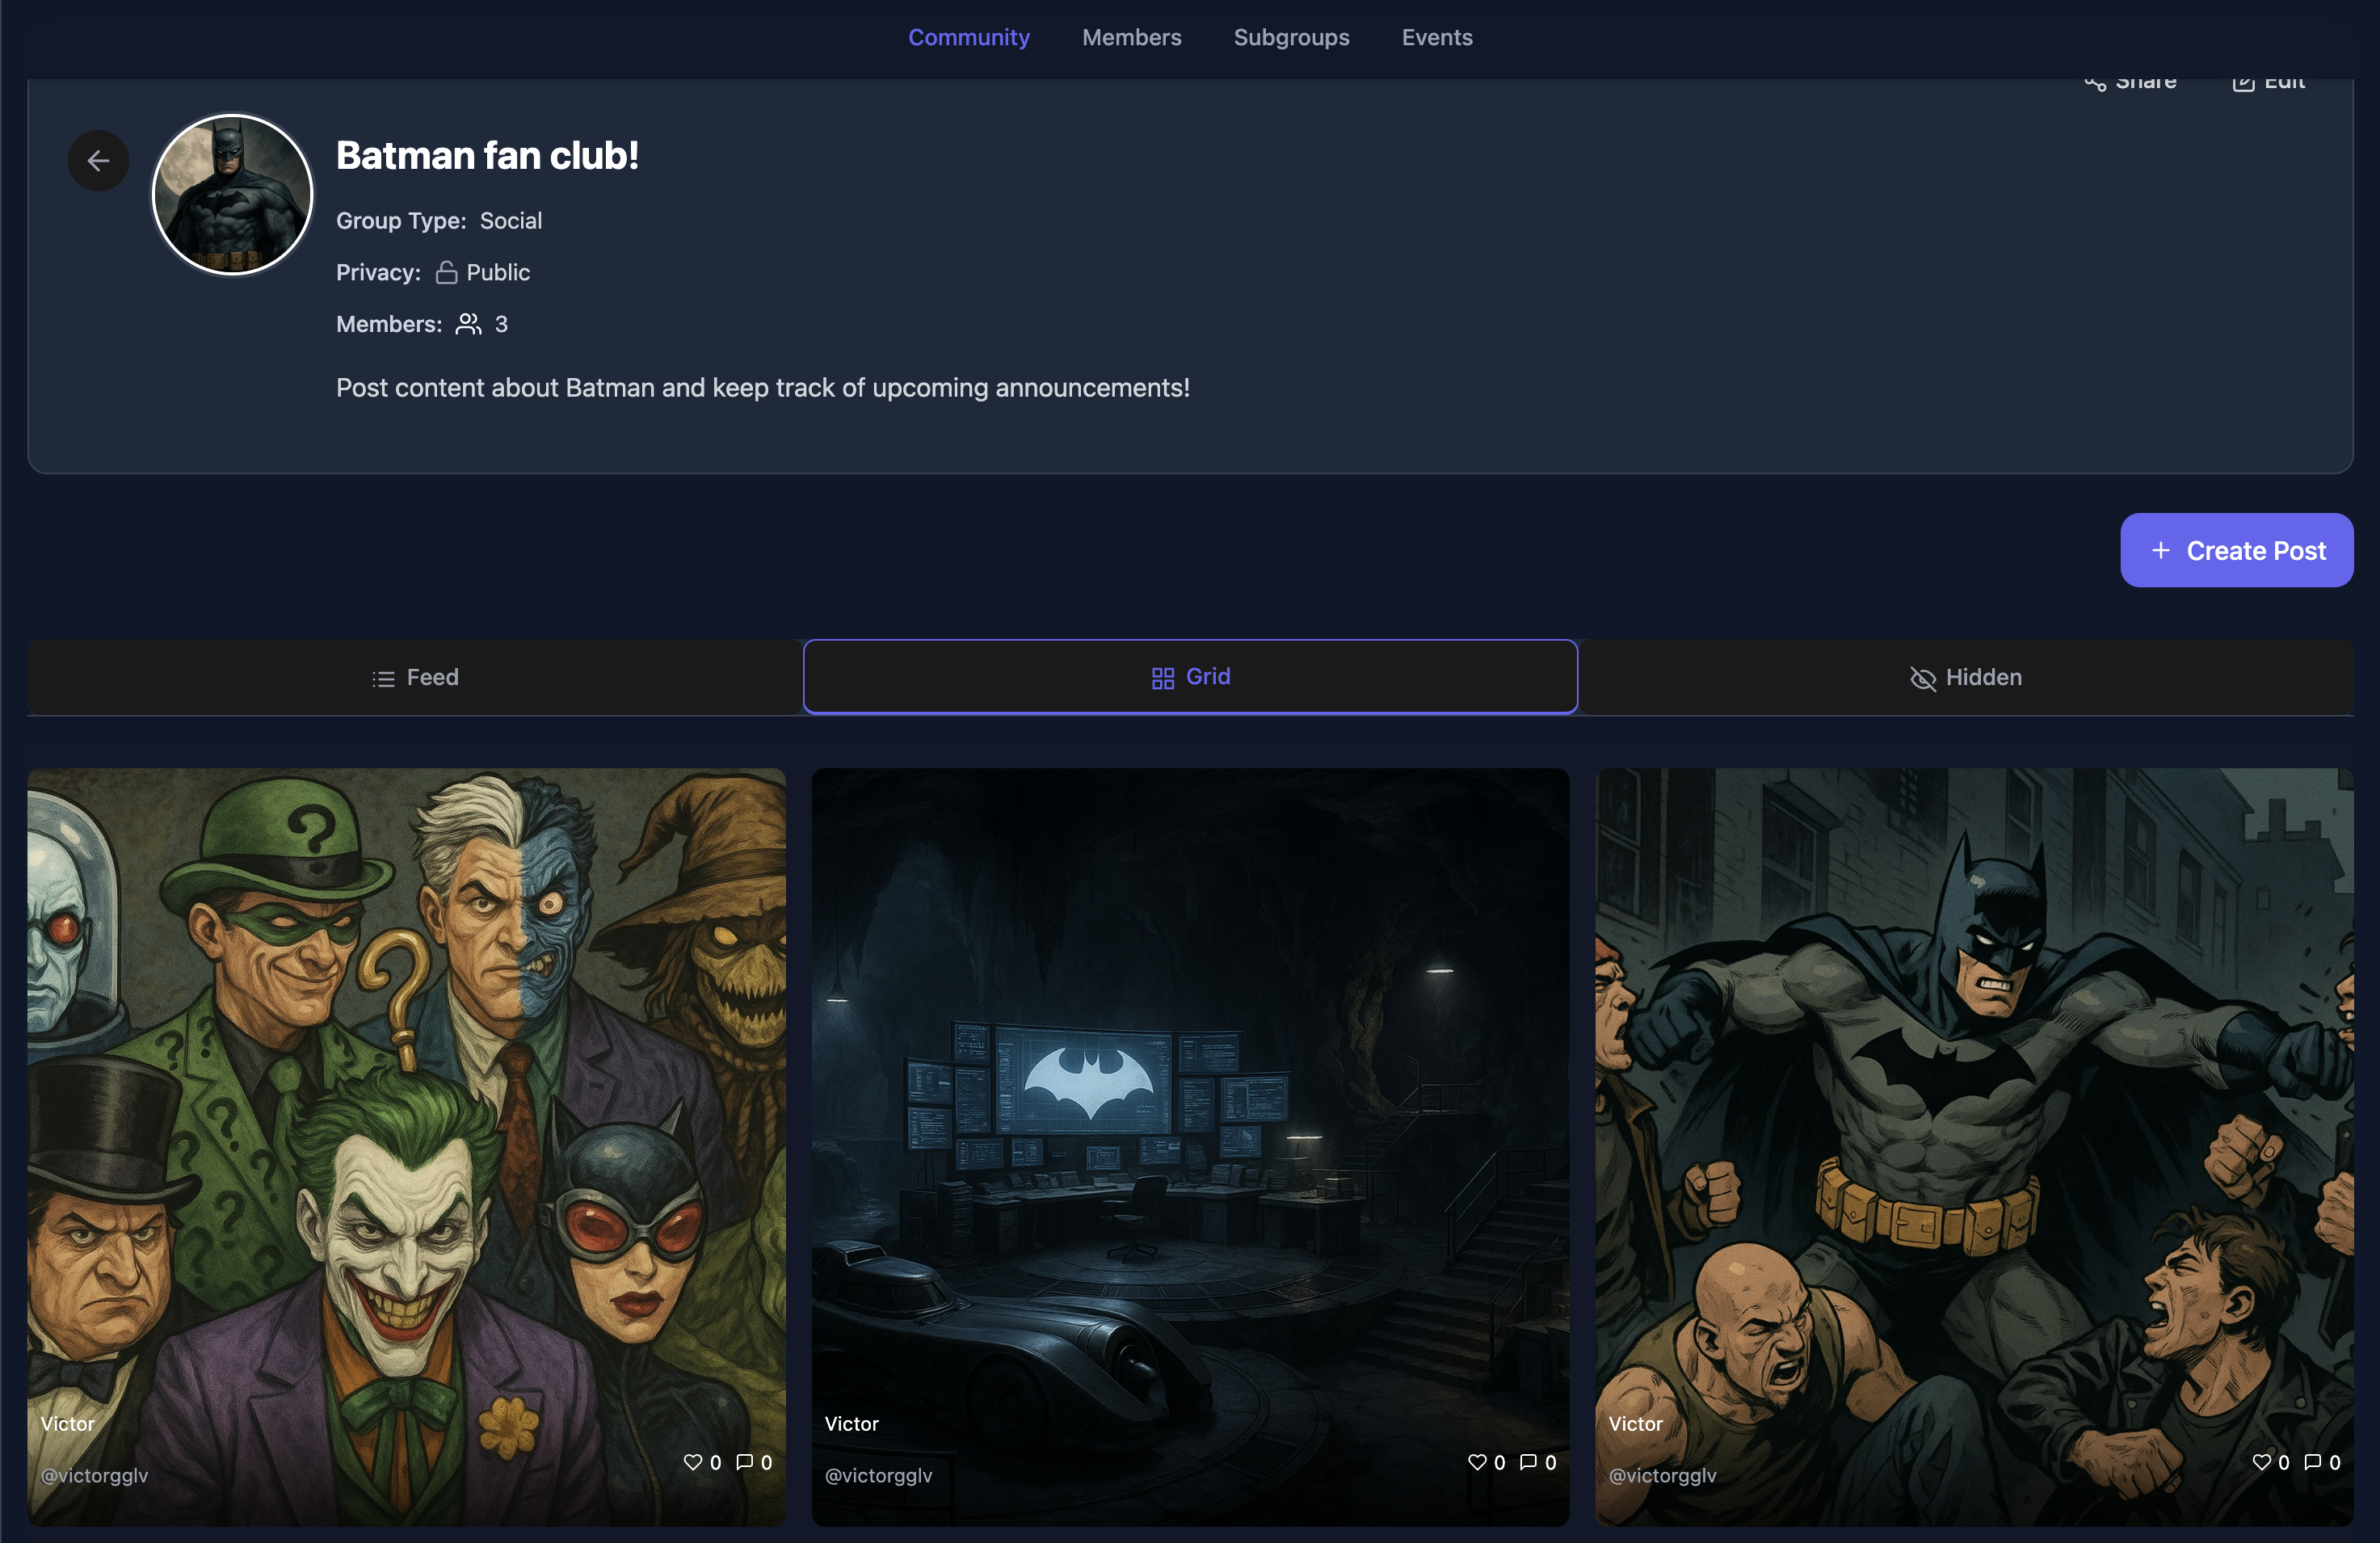Click the 'Social' group type value
This screenshot has height=1543, width=2380.
pos(511,220)
